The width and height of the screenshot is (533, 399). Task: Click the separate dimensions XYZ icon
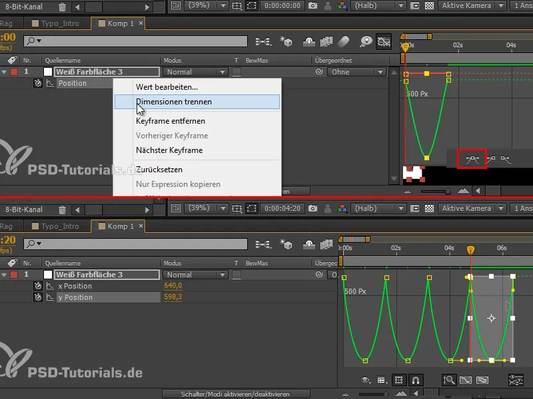coord(516,380)
